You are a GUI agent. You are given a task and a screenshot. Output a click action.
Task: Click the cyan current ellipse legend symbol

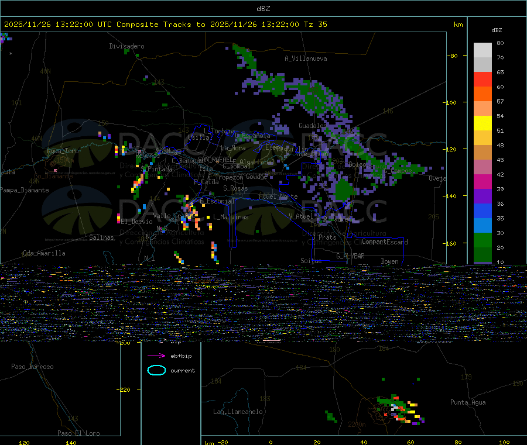coord(156,370)
